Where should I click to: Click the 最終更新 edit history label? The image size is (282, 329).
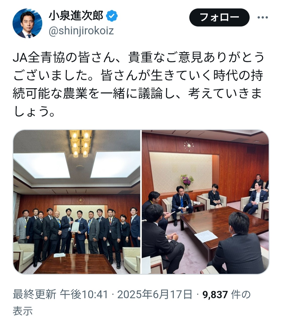coord(34,294)
